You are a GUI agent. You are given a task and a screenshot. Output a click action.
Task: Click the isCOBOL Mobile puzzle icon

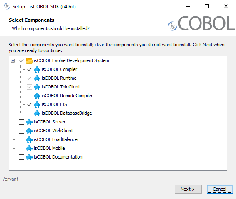coord(29,149)
